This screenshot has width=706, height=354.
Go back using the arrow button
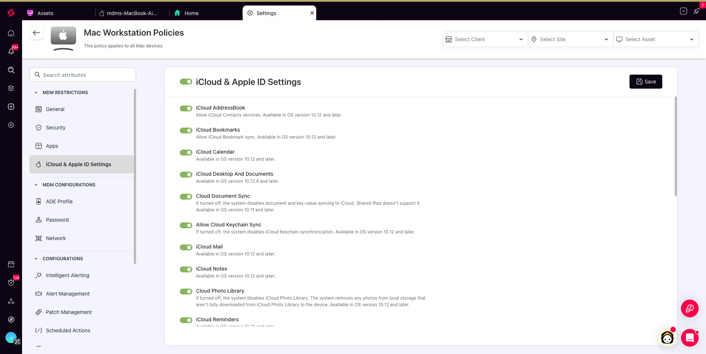[36, 33]
